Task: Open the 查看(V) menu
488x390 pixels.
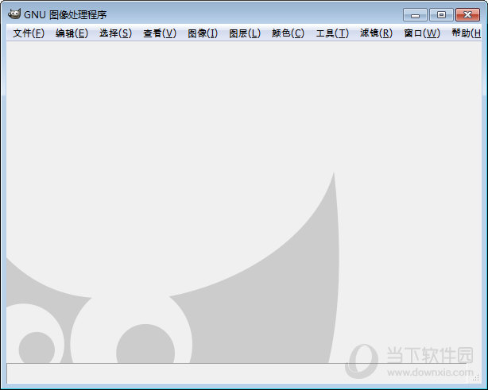Action: point(160,33)
